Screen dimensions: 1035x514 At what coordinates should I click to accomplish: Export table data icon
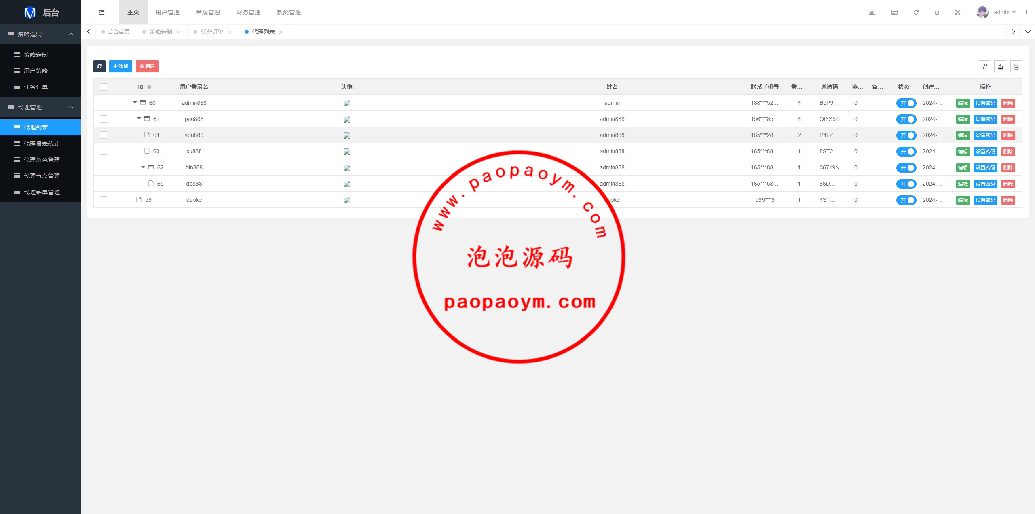click(1000, 66)
